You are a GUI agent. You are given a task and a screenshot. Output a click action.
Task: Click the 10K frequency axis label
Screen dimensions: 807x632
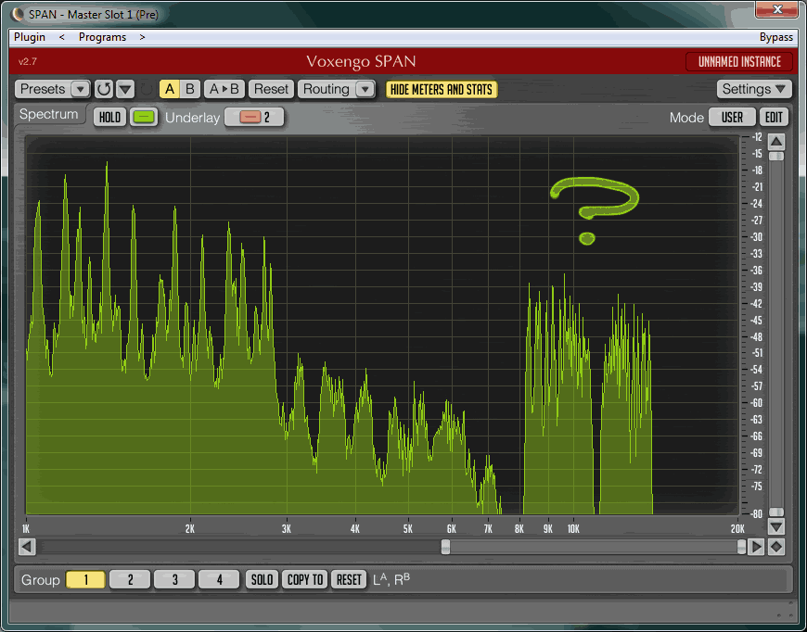573,528
